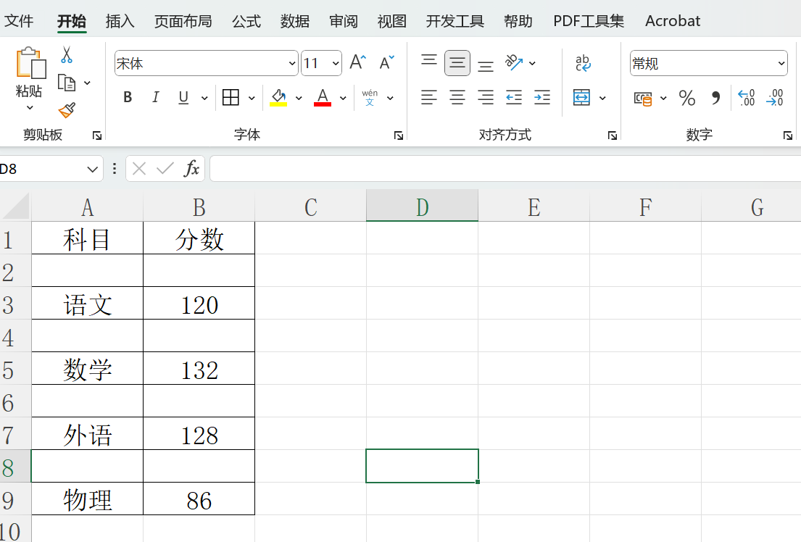Expand font color dropdown arrow

click(x=344, y=98)
